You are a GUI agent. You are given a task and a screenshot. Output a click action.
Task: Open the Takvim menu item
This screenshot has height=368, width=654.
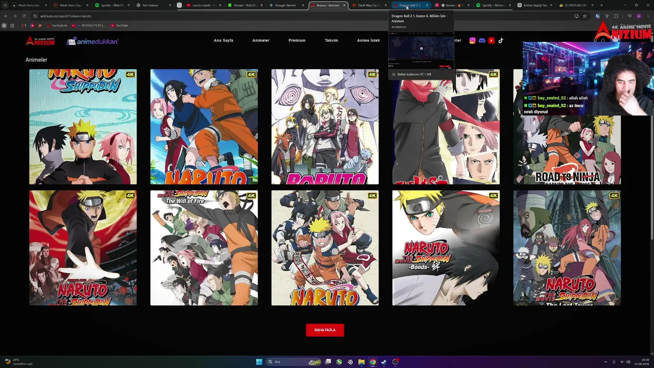pos(331,40)
